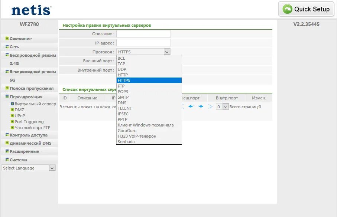
Task: Click the IP-адрес input field
Action: pos(143,43)
